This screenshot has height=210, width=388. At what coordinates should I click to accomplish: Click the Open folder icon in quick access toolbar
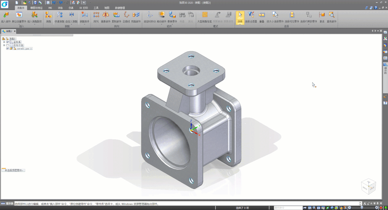[x=25, y=3]
